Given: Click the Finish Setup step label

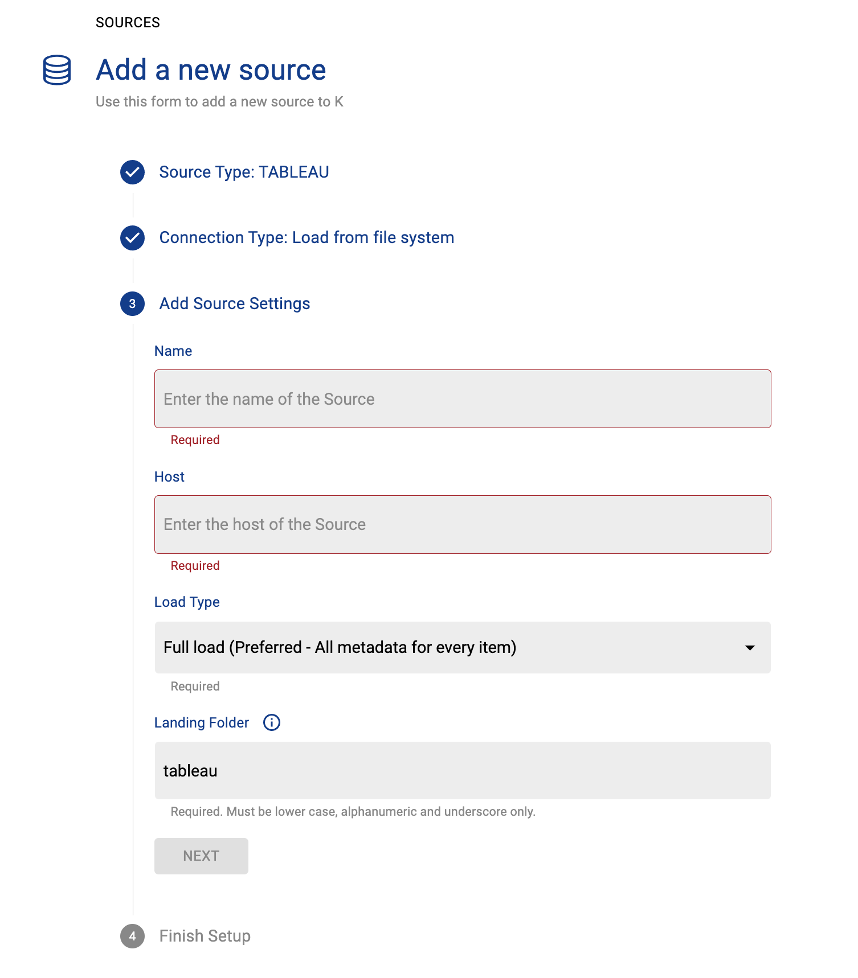Looking at the screenshot, I should [205, 936].
